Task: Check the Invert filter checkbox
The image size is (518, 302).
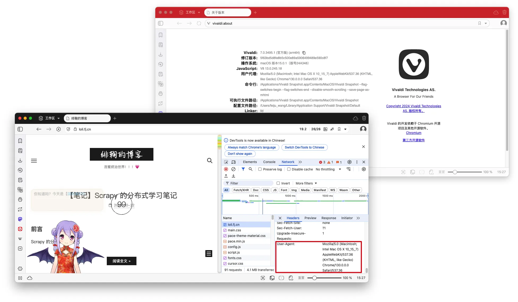Action: pyautogui.click(x=278, y=183)
